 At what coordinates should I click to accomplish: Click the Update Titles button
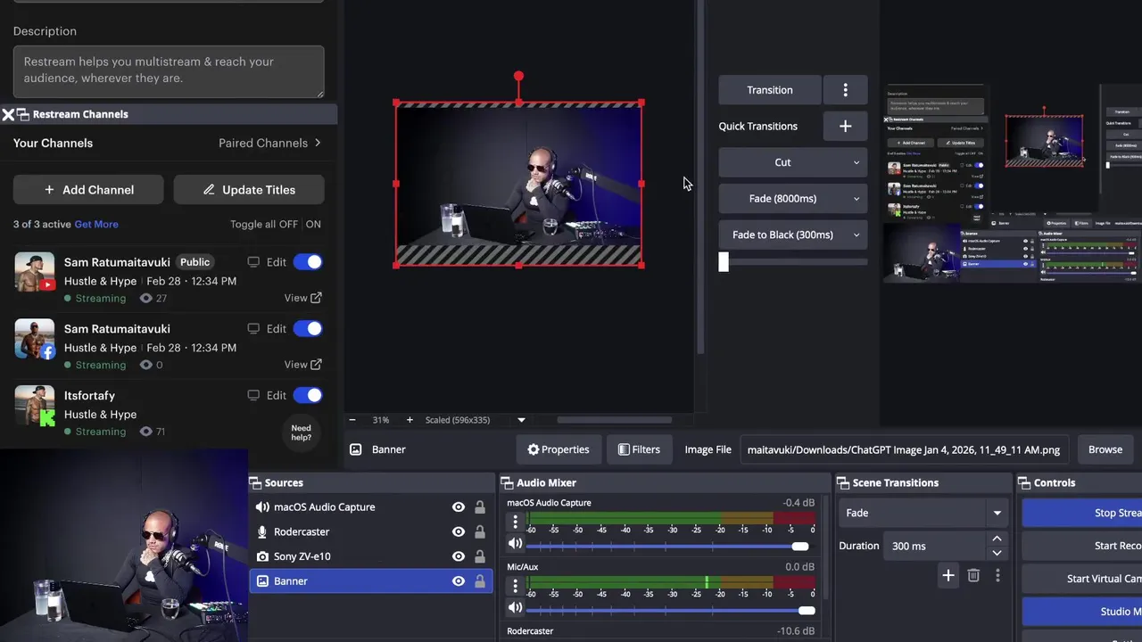tap(249, 190)
